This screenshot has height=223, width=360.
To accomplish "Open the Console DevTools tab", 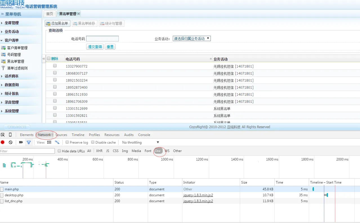I will [x=144, y=135].
